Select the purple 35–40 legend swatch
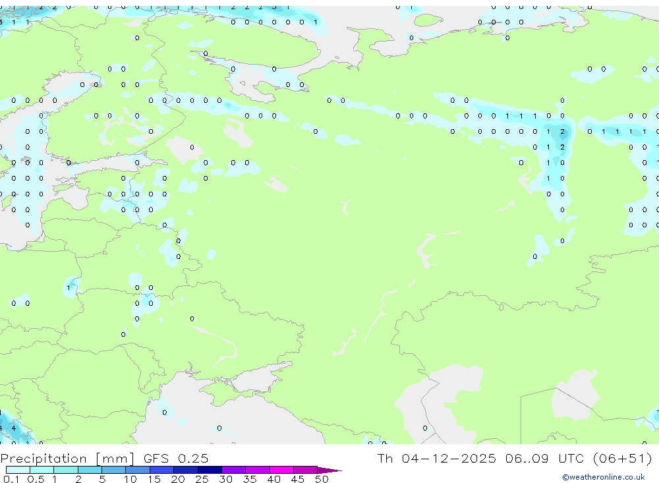 [258, 470]
